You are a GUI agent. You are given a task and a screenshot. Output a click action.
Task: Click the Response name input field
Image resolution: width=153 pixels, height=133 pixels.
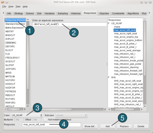(51, 124)
